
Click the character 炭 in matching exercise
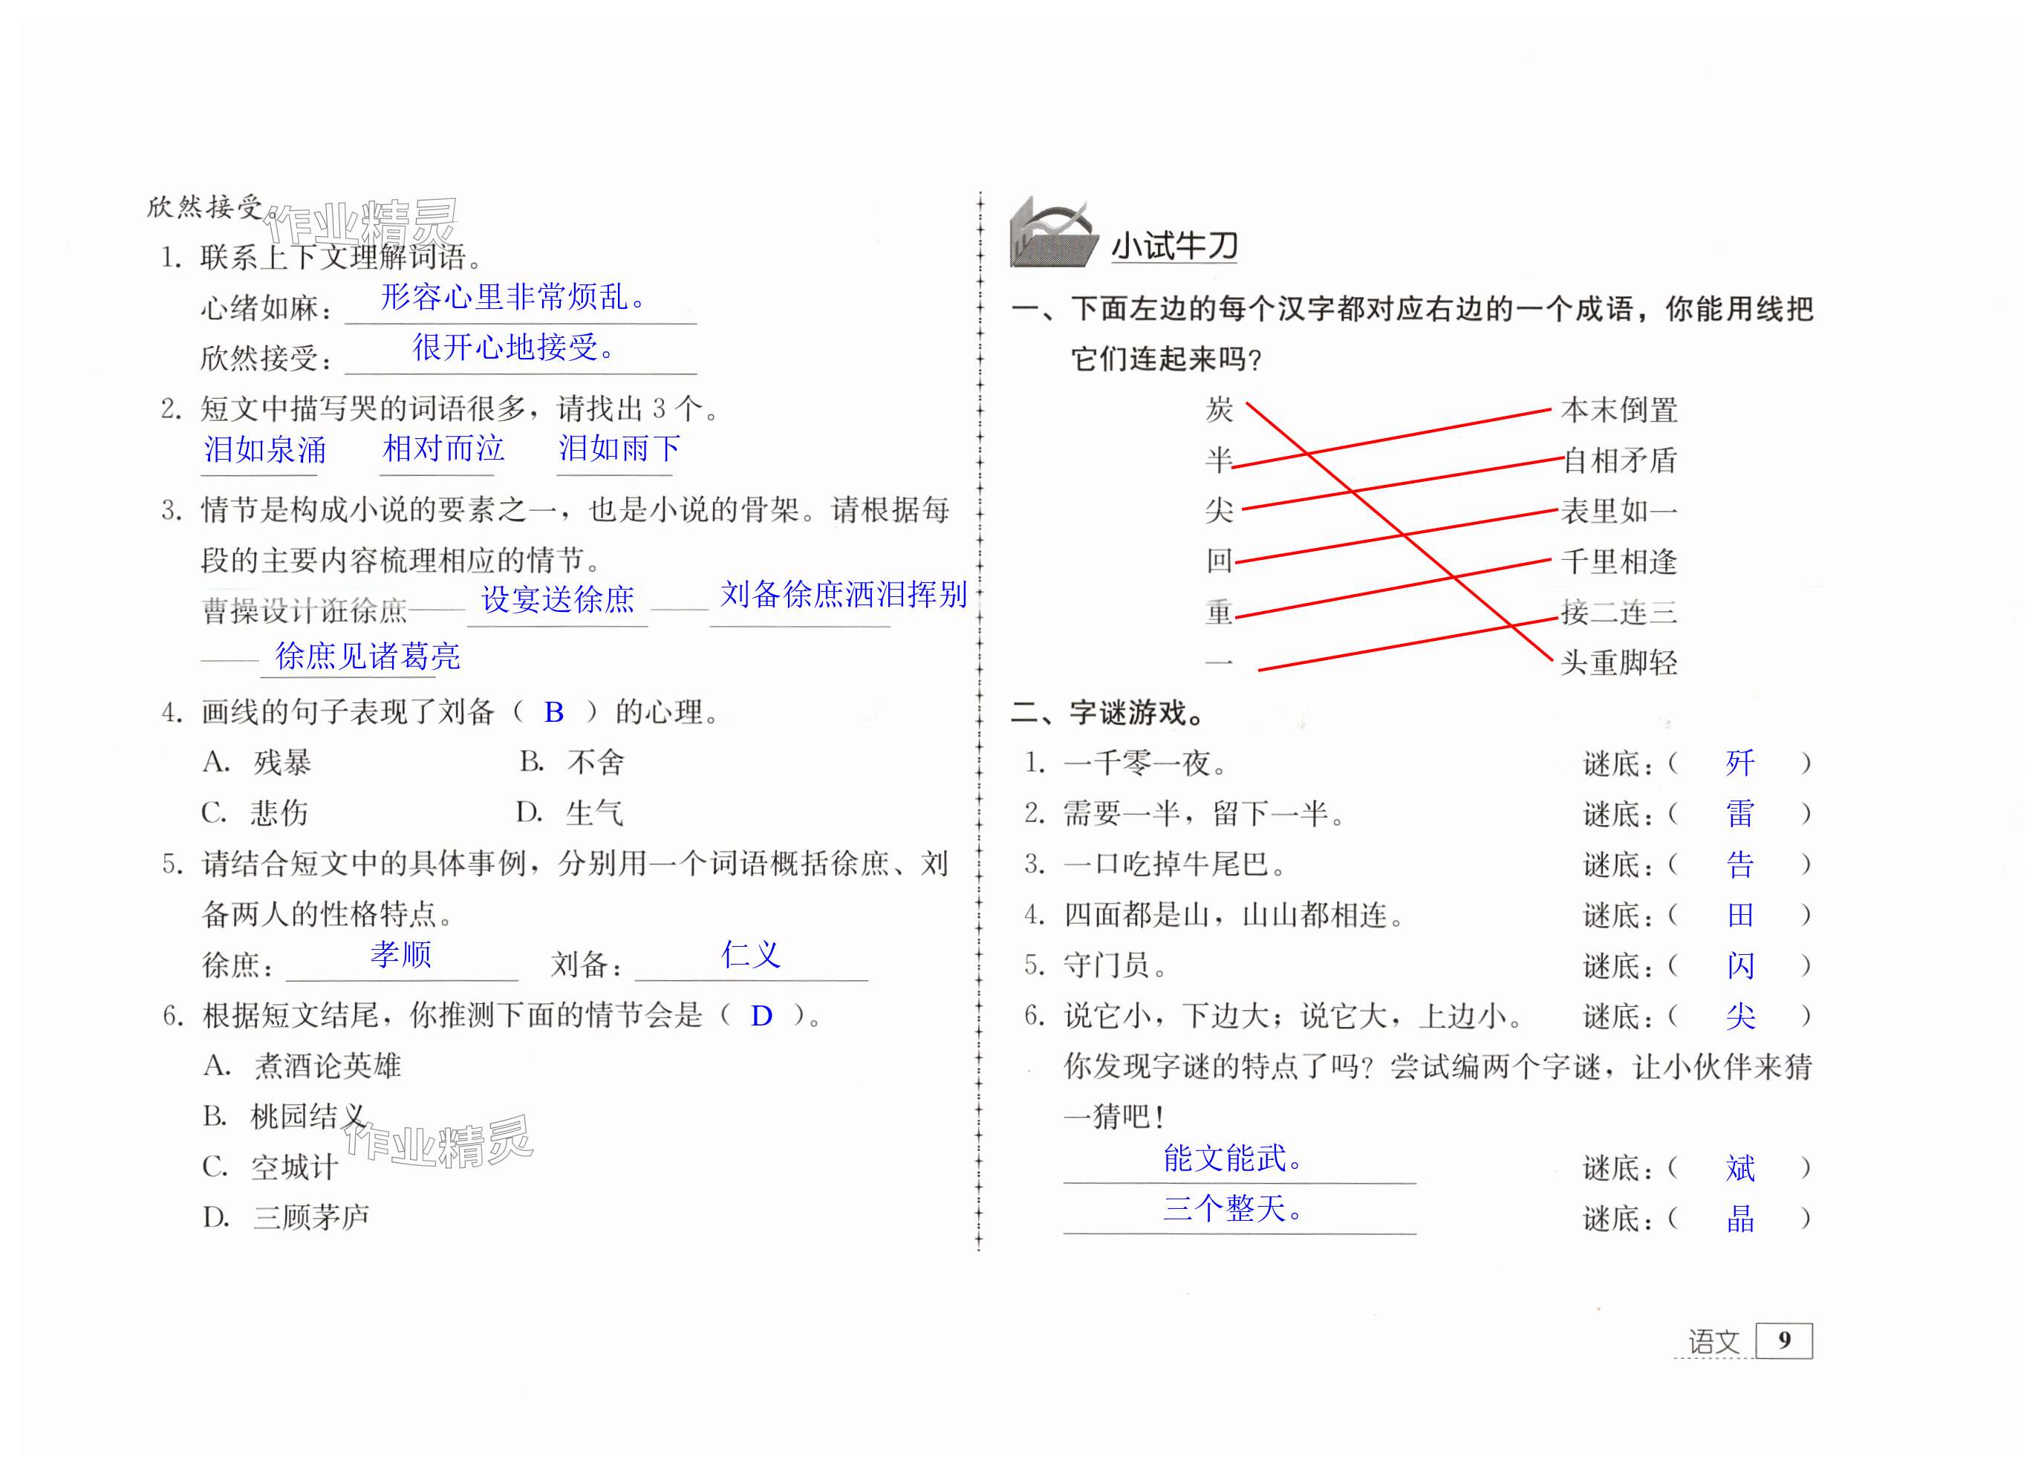click(1219, 409)
